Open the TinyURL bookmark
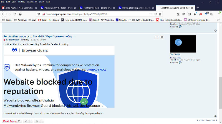The width and height of the screenshot is (222, 124). pos(121,20)
